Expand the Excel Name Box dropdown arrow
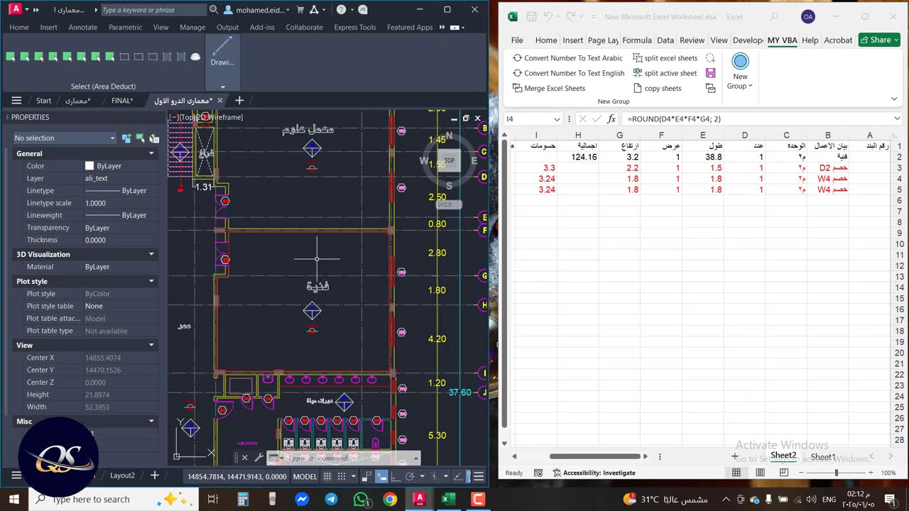909x511 pixels. [556, 119]
